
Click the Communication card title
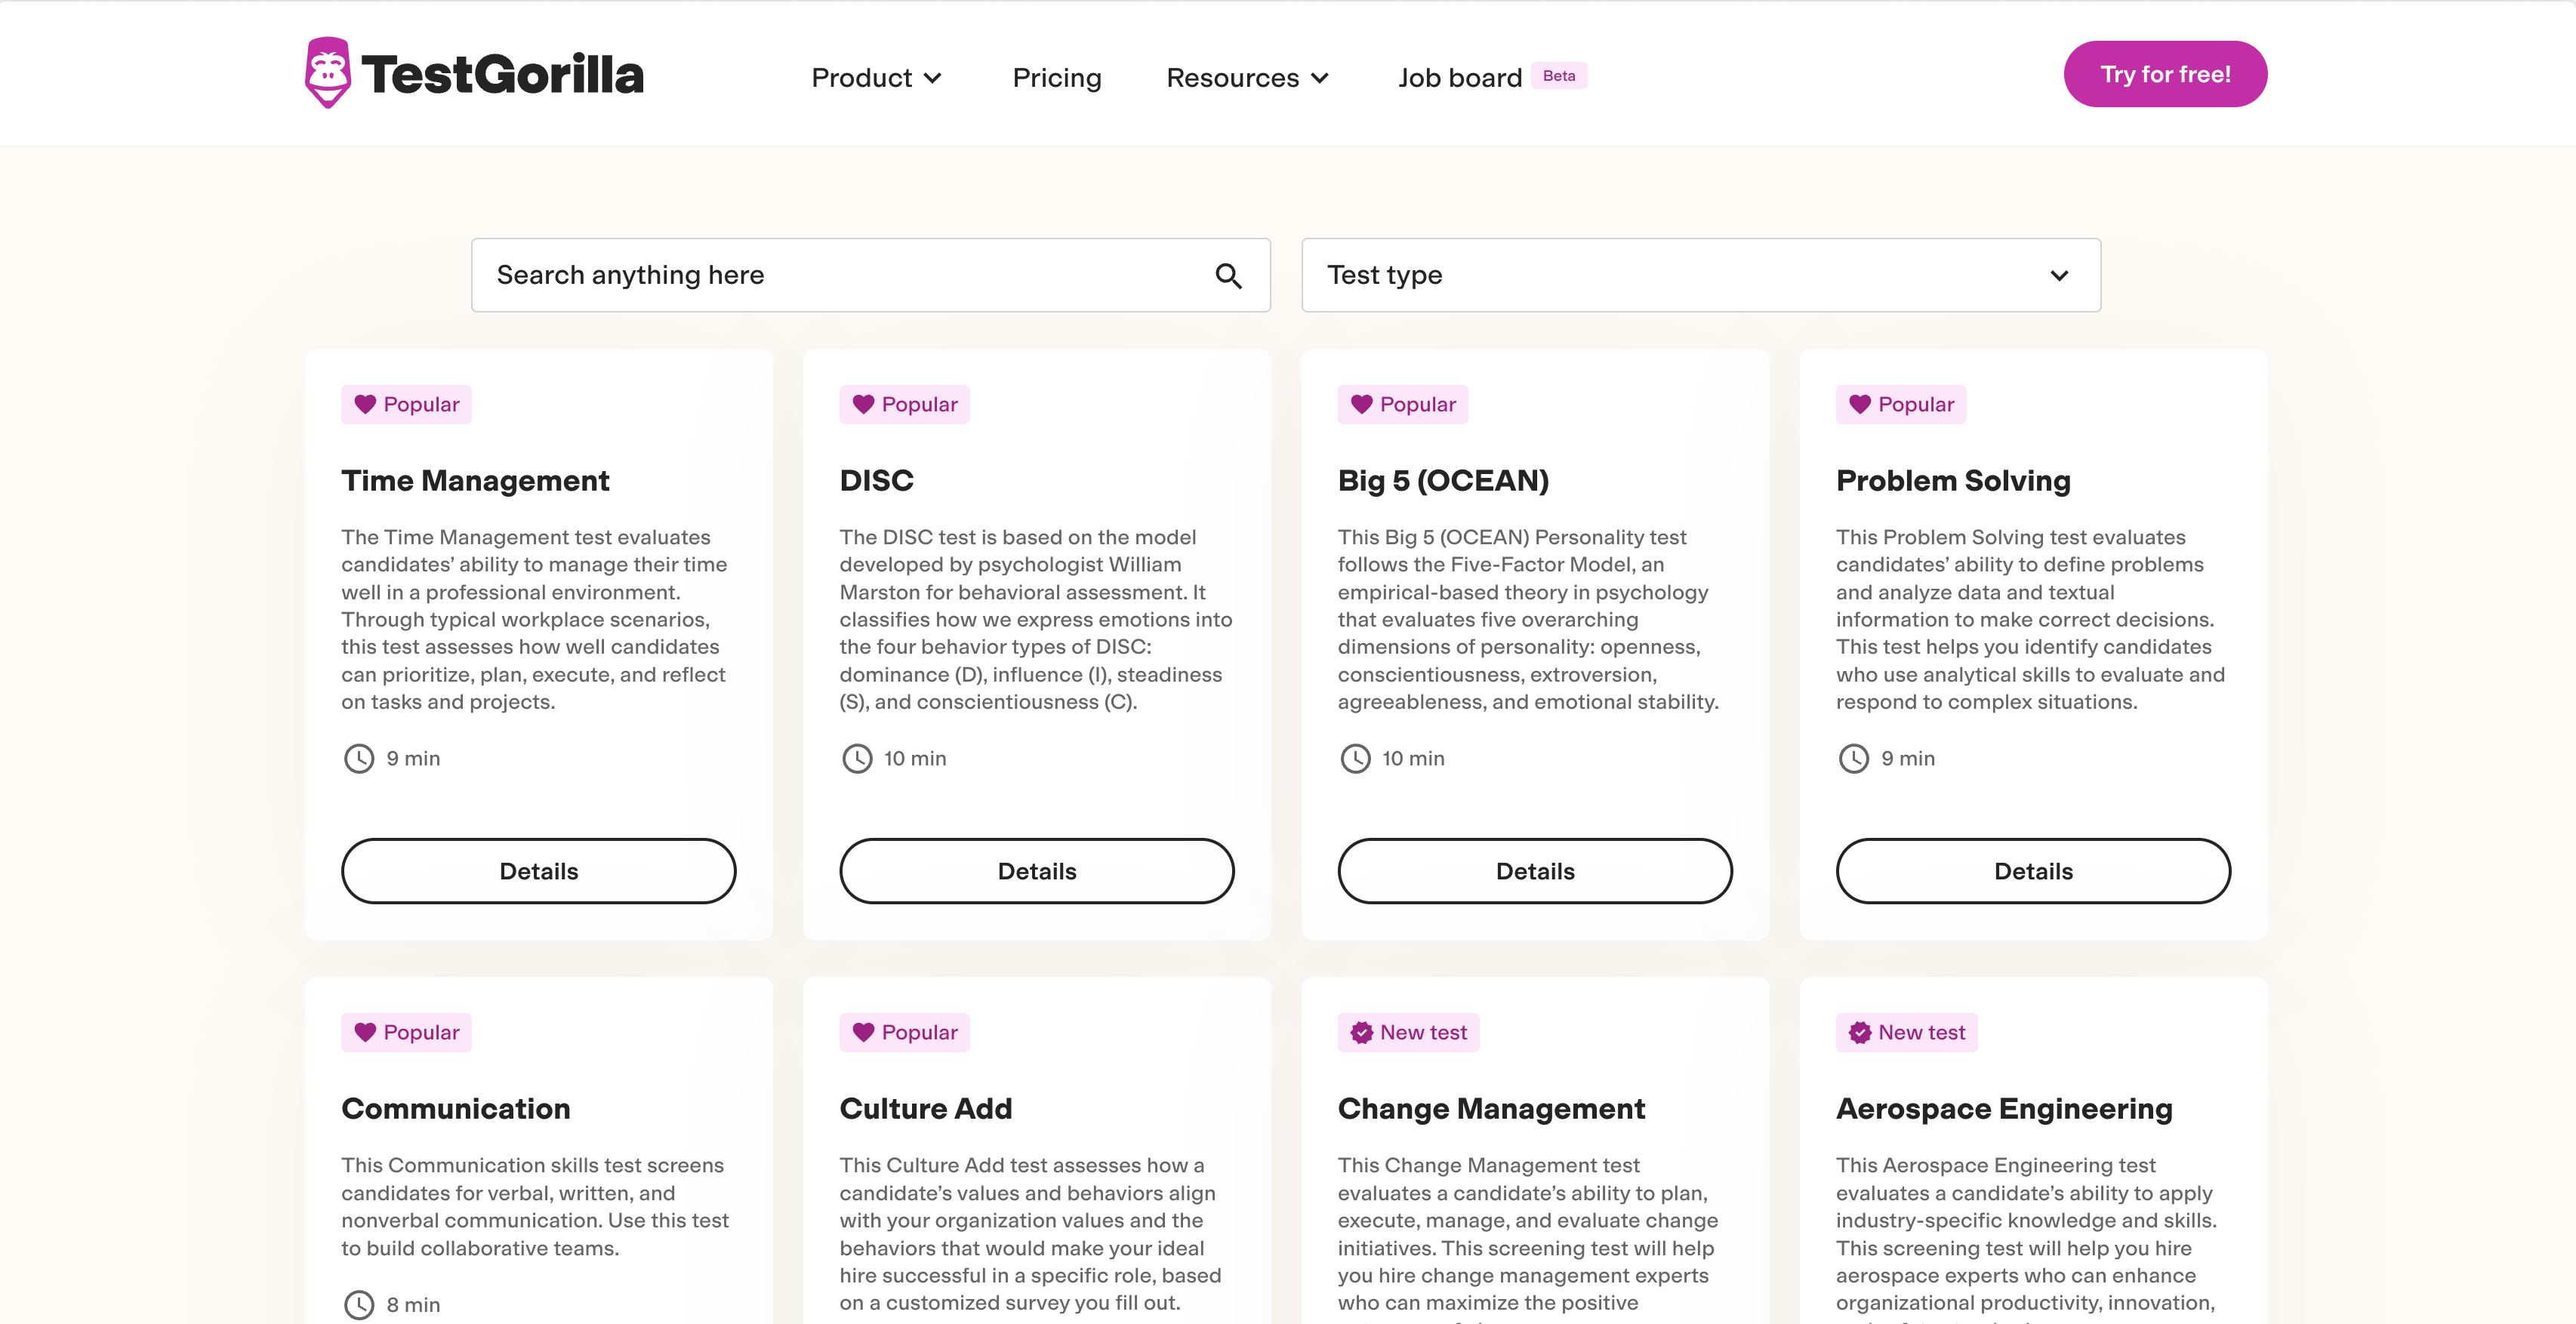tap(455, 1109)
